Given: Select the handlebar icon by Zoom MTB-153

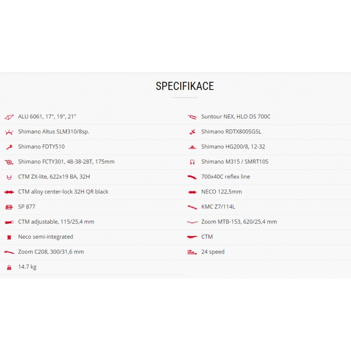Looking at the screenshot, I should [192, 222].
